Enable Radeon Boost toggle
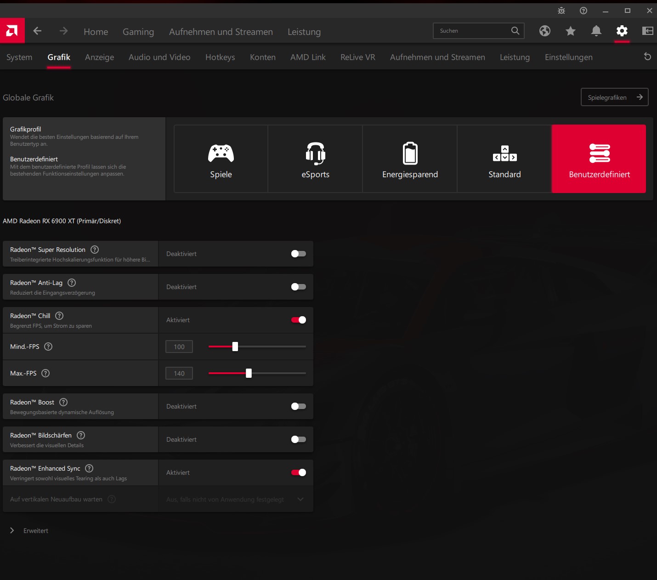 (299, 406)
